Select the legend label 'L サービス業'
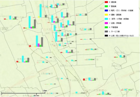 click(114, 32)
